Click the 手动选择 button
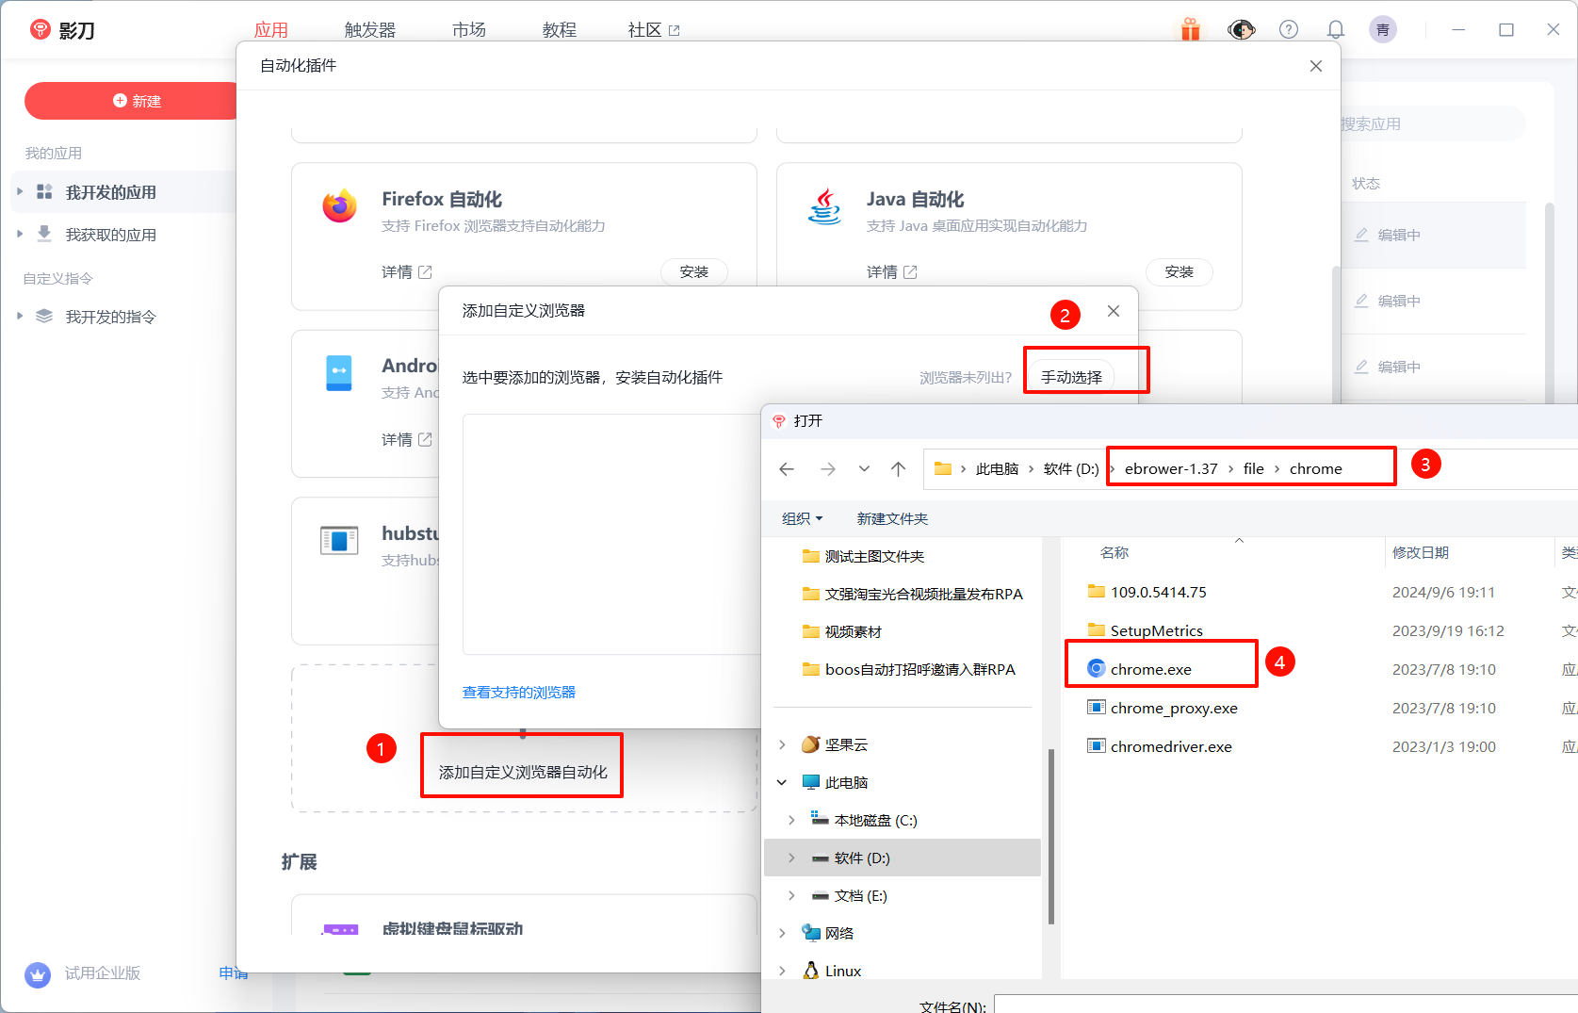1578x1013 pixels. [1071, 377]
